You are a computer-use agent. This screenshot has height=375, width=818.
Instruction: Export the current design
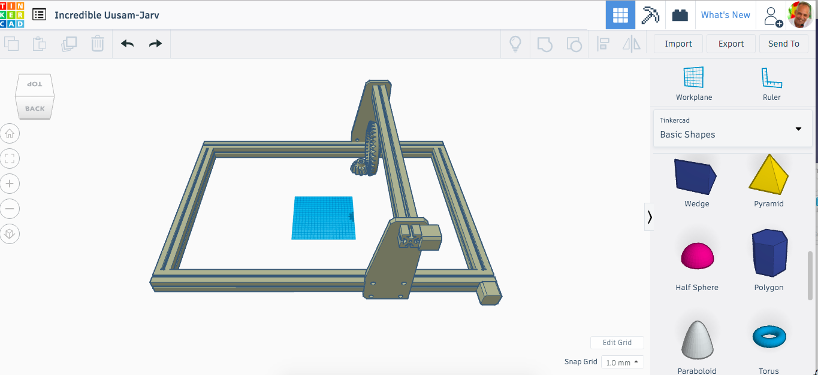tap(731, 43)
